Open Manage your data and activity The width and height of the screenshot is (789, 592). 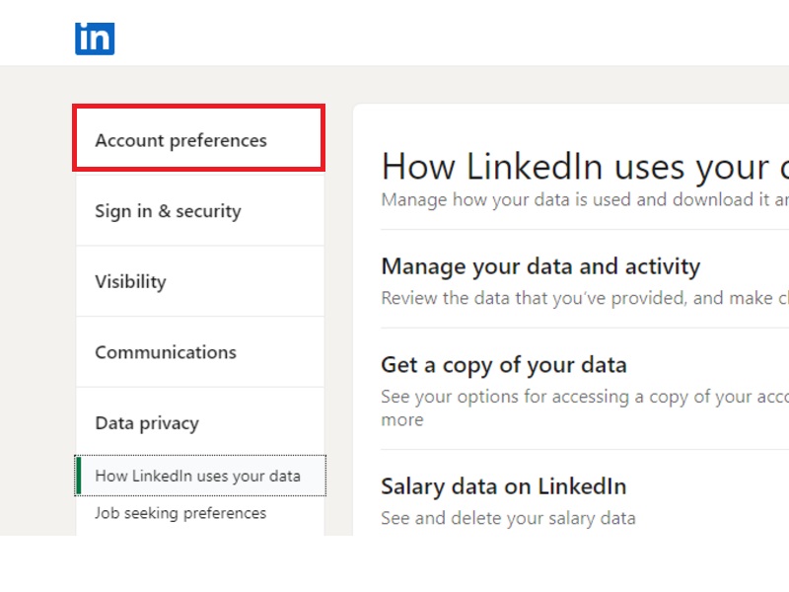point(540,266)
